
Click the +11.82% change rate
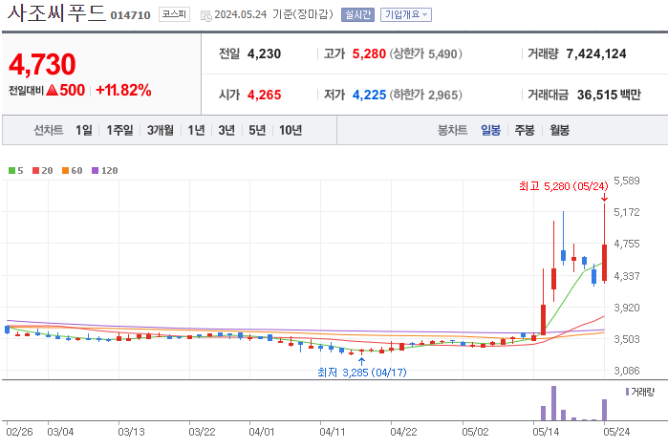(123, 91)
